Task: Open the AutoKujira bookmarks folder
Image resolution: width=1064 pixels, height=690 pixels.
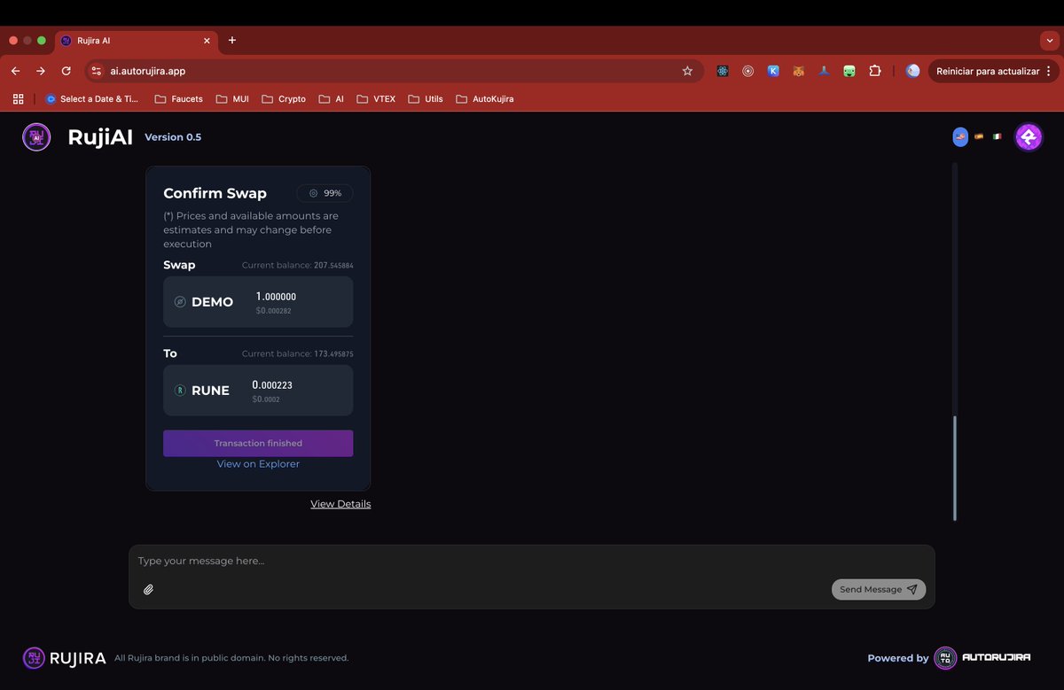Action: [x=486, y=99]
